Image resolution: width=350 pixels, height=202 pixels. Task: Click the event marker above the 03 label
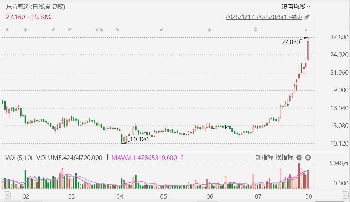(69, 29)
